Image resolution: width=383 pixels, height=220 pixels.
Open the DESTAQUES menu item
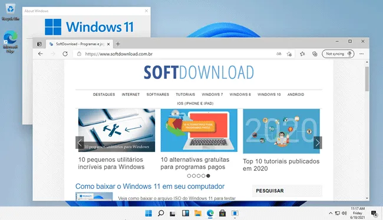pyautogui.click(x=104, y=94)
